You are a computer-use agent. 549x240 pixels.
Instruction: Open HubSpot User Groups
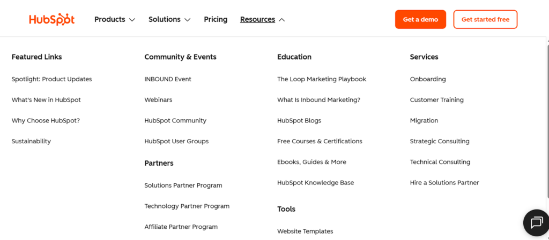coord(176,141)
